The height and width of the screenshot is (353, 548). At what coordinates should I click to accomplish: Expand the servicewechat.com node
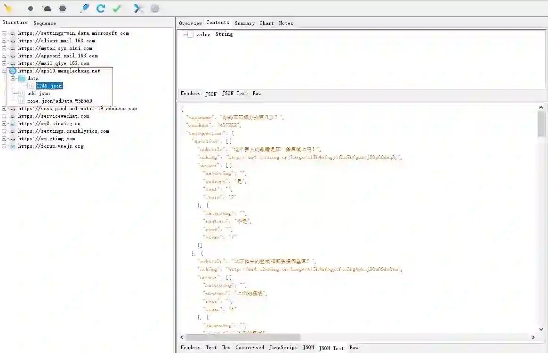click(4, 116)
